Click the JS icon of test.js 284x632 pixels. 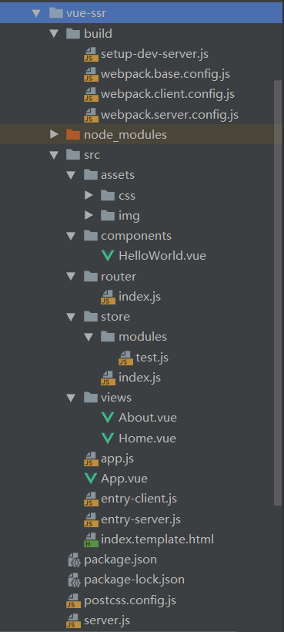[126, 358]
